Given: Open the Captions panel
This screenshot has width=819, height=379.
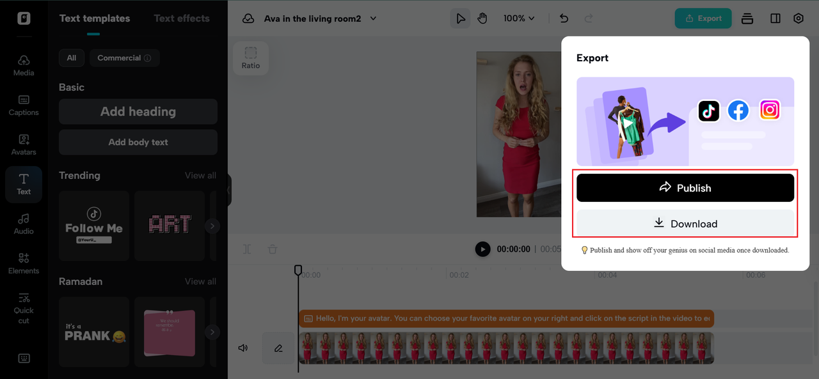Looking at the screenshot, I should 24,104.
